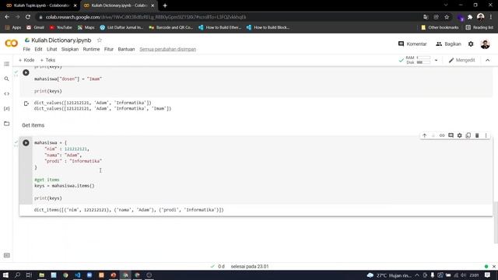Viewport: 498px width, 280px height.
Task: Click the Kuliah Dictionary.ipynb title
Action: [x=61, y=40]
